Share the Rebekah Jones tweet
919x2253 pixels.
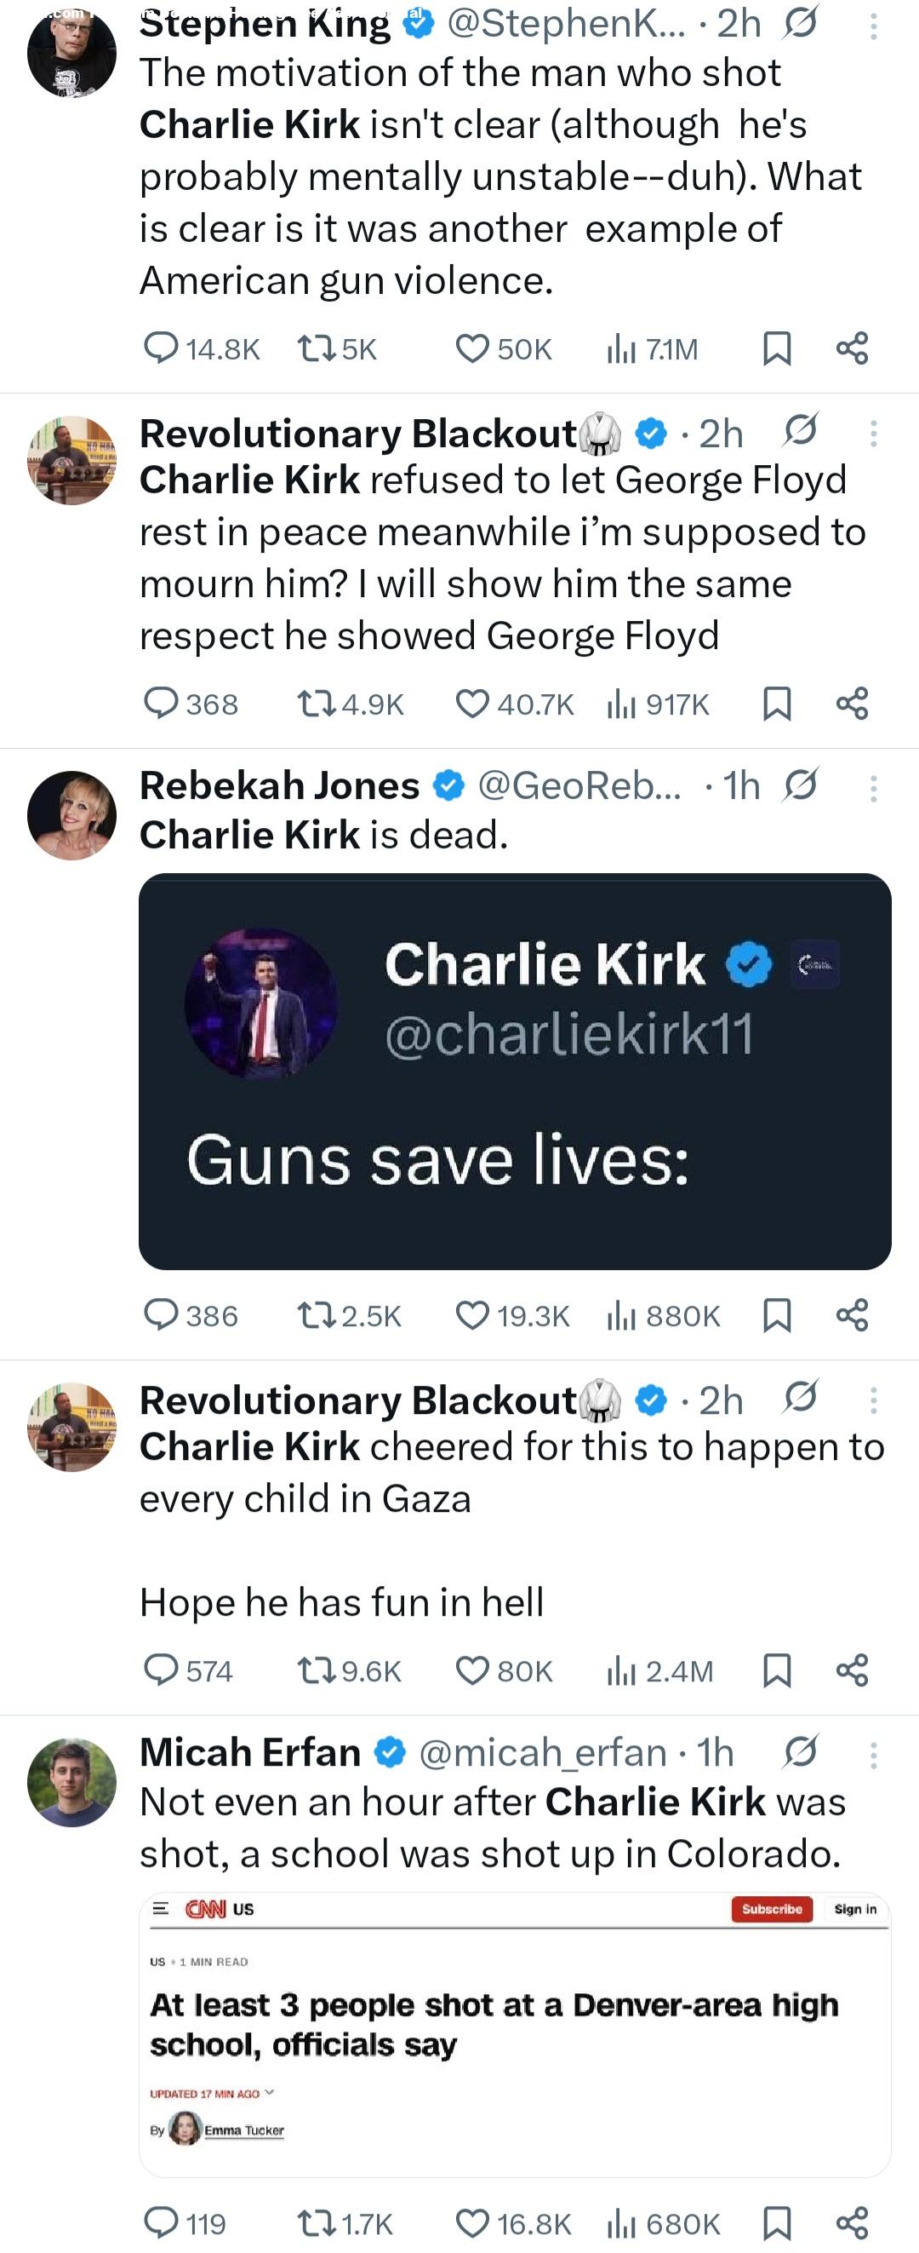tap(852, 1315)
